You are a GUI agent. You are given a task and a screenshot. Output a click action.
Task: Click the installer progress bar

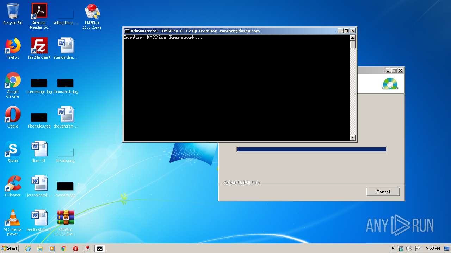pos(311,149)
